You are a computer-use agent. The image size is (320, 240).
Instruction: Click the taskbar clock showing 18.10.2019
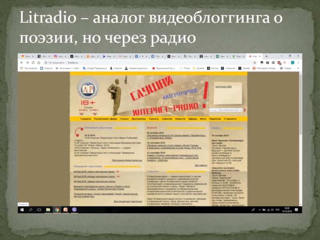tap(287, 210)
